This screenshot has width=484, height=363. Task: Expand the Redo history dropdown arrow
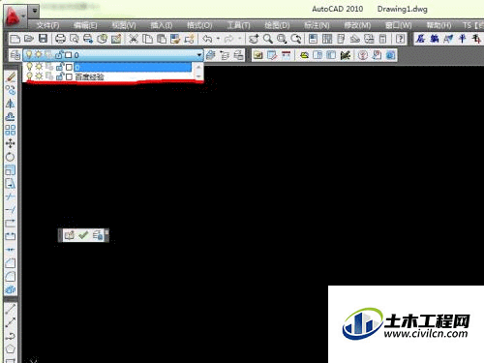pyautogui.click(x=240, y=39)
